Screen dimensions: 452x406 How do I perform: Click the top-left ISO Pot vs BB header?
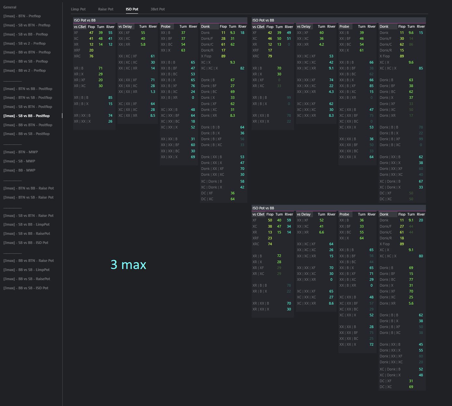coord(85,20)
